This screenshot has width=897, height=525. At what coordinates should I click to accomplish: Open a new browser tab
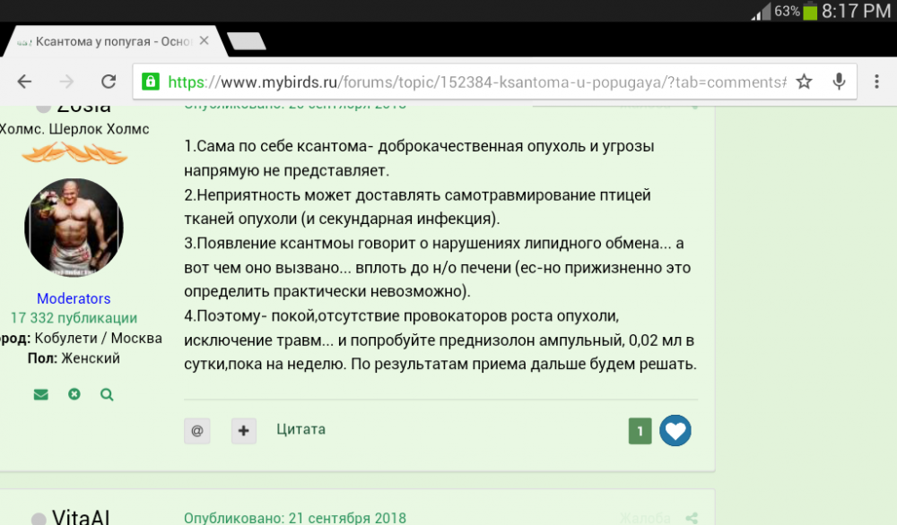pos(247,41)
